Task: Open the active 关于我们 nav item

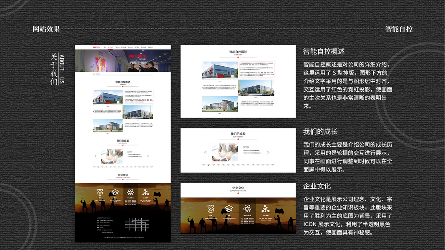Action: (x=111, y=47)
